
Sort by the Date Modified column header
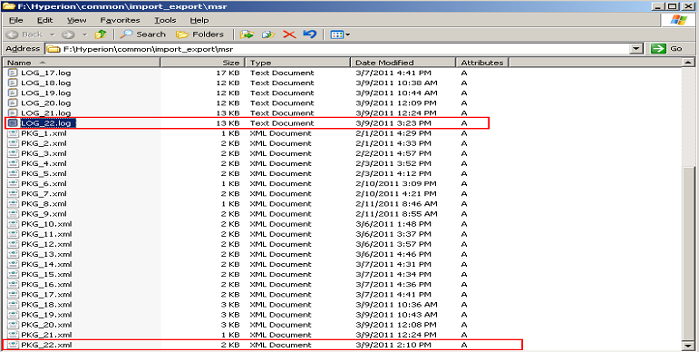(403, 63)
